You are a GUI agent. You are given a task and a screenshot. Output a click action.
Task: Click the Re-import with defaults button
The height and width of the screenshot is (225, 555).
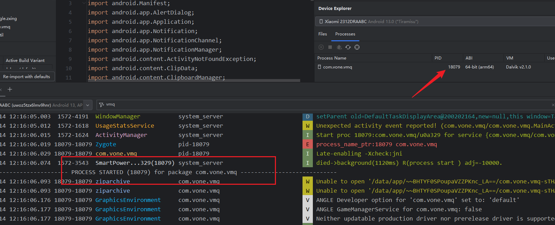(x=27, y=77)
